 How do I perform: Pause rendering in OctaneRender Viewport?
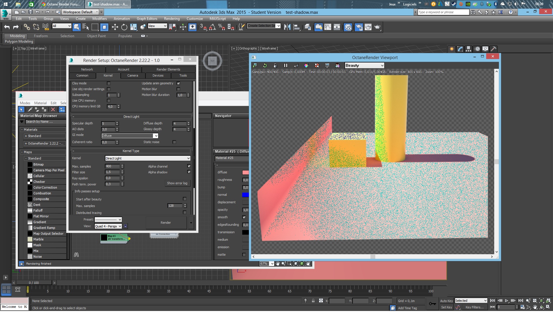click(285, 65)
